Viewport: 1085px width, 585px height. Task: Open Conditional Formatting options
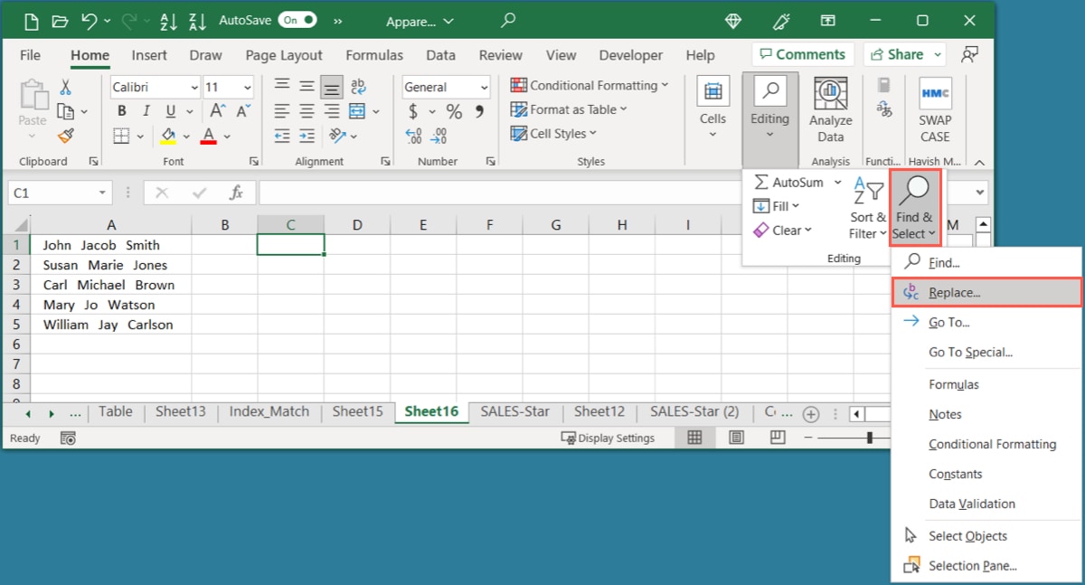coord(589,85)
